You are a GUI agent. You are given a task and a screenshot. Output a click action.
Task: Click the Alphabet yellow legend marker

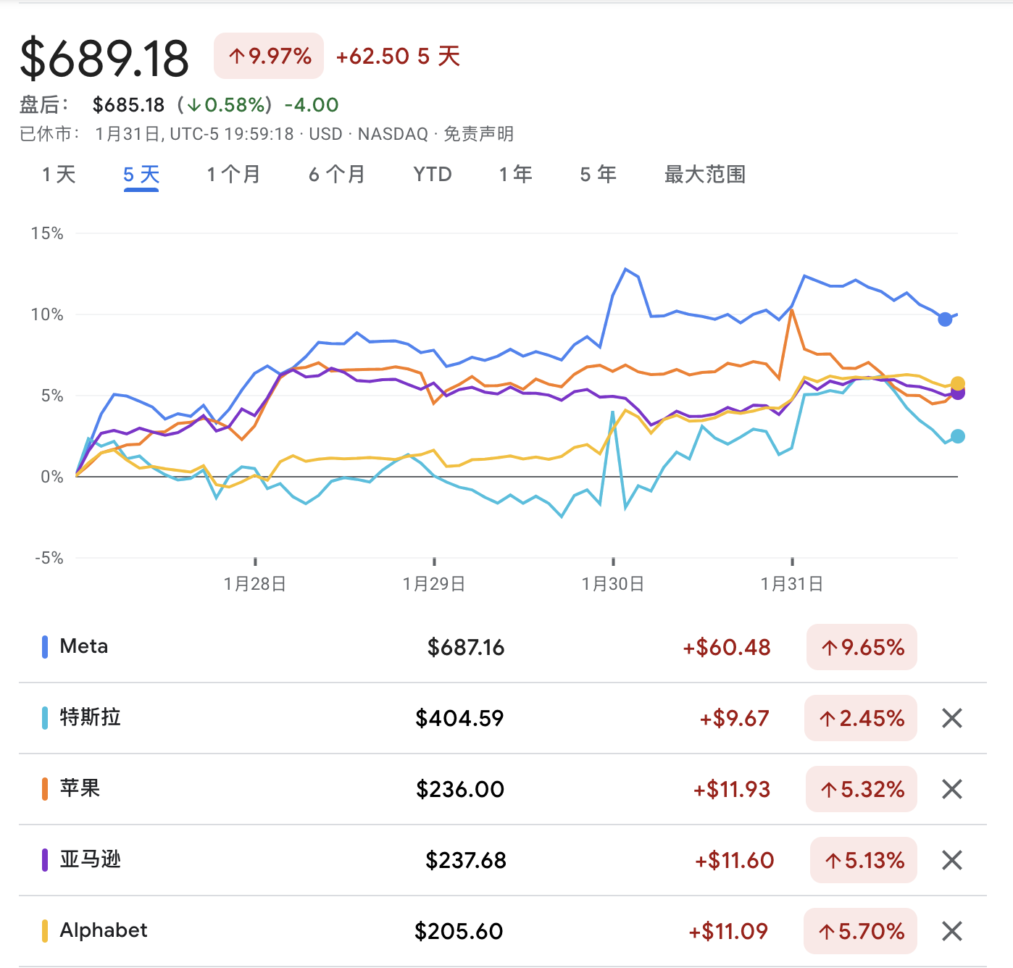(x=45, y=930)
